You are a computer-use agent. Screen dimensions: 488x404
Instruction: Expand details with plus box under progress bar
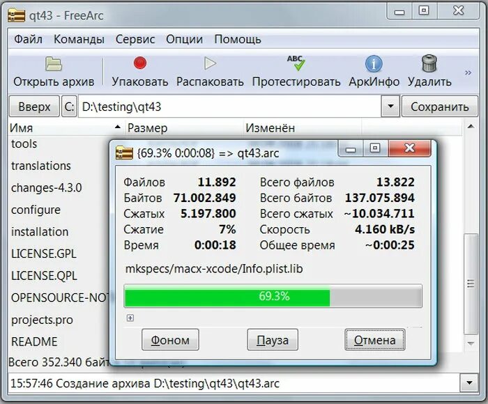[x=130, y=318]
